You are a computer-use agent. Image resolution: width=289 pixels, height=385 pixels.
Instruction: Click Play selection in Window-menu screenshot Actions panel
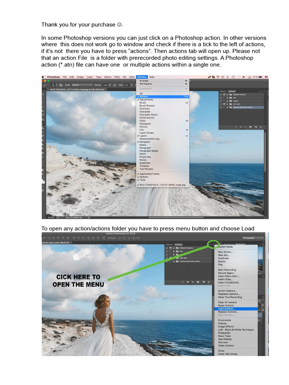point(245,127)
